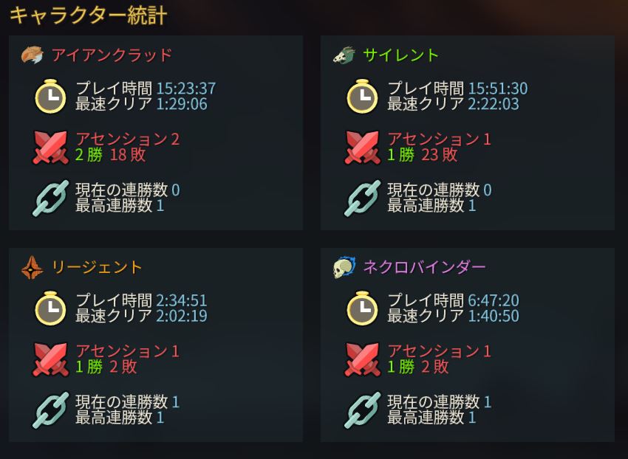Click the crossed swords icon in ネクロバインダー panel
Image resolution: width=628 pixels, height=459 pixels.
362,360
